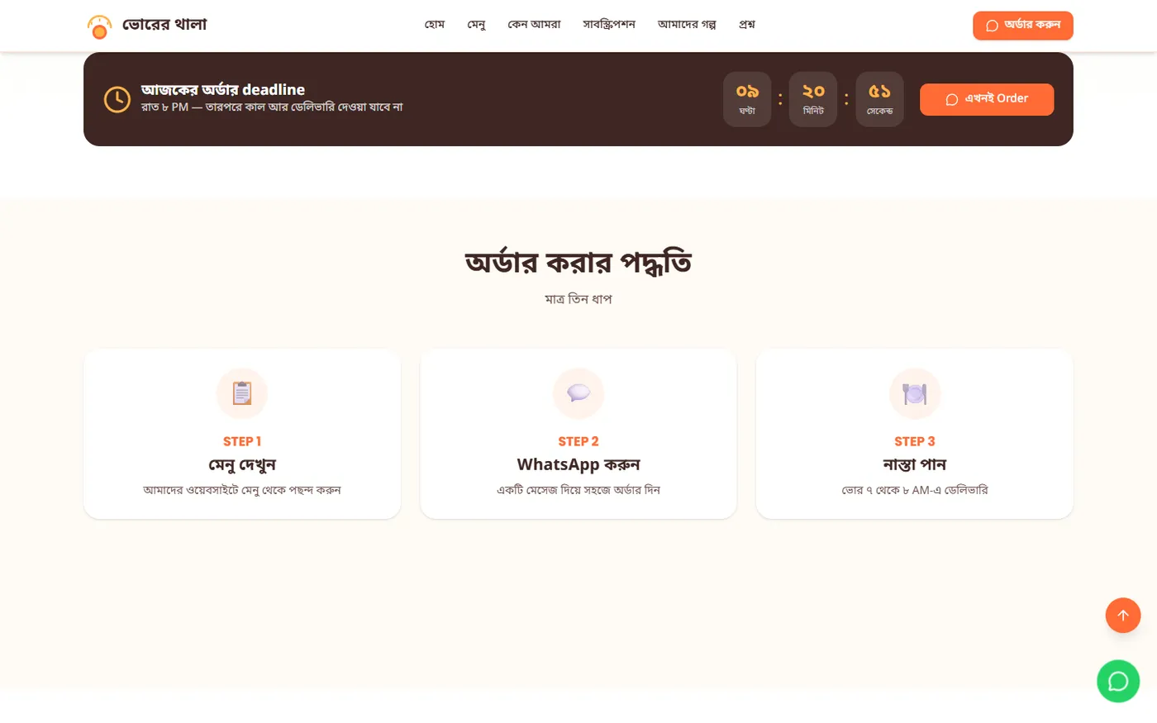1157x723 pixels.
Task: Open the প্রশ্ন nav link
Action: [747, 25]
